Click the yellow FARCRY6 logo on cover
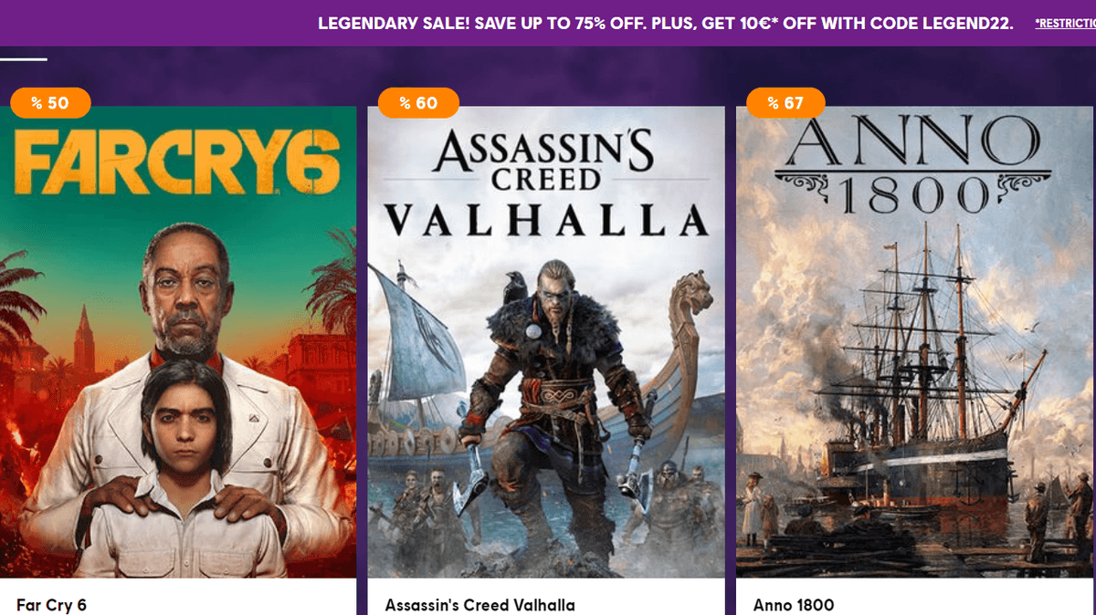This screenshot has width=1096, height=615. [178, 164]
